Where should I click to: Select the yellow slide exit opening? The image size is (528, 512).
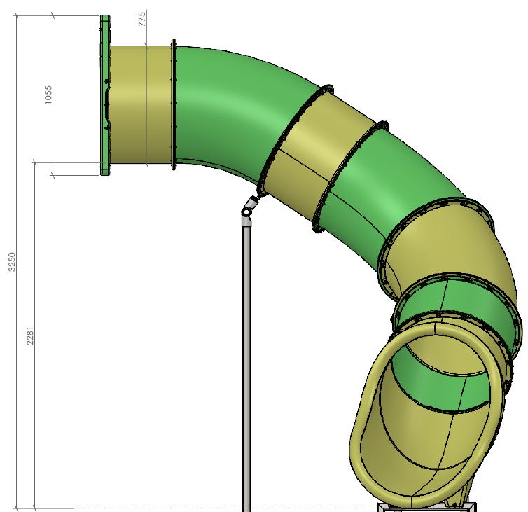tap(427, 415)
